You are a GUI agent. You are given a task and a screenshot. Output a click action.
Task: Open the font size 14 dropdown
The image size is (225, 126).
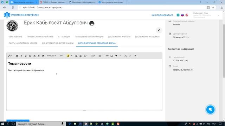coord(62,56)
